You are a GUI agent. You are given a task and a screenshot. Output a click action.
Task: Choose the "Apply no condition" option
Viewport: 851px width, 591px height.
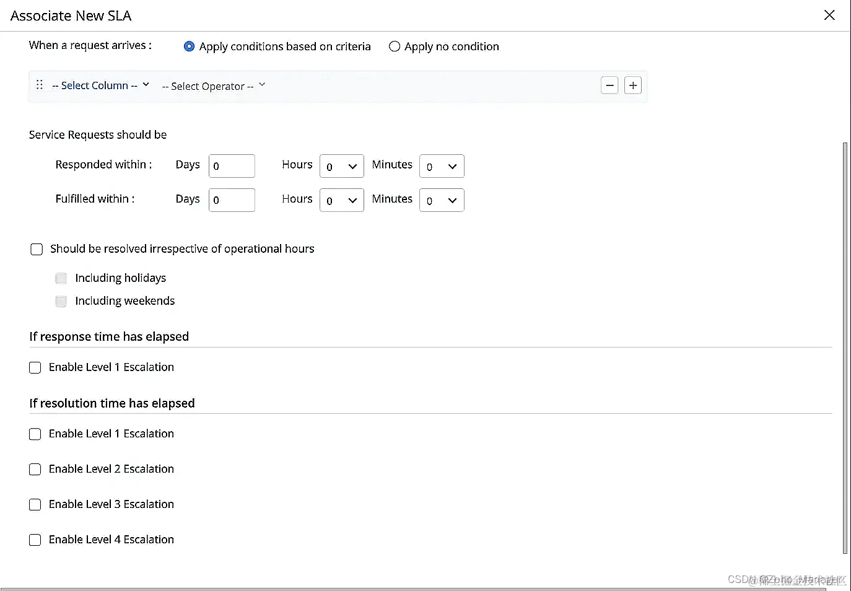point(395,46)
